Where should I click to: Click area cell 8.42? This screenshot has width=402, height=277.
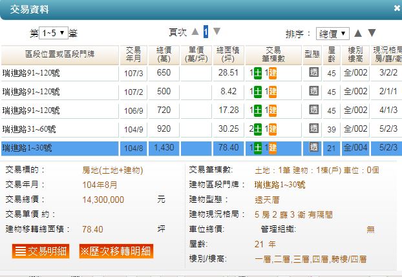click(x=228, y=92)
